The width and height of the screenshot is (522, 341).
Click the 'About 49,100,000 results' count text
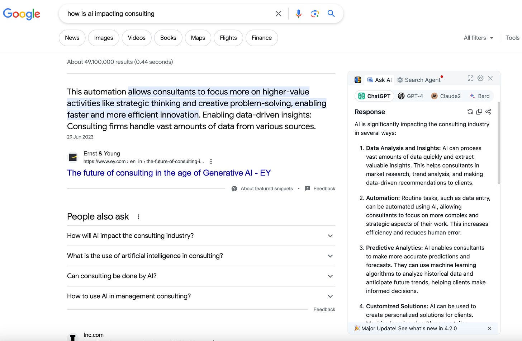[x=120, y=62]
